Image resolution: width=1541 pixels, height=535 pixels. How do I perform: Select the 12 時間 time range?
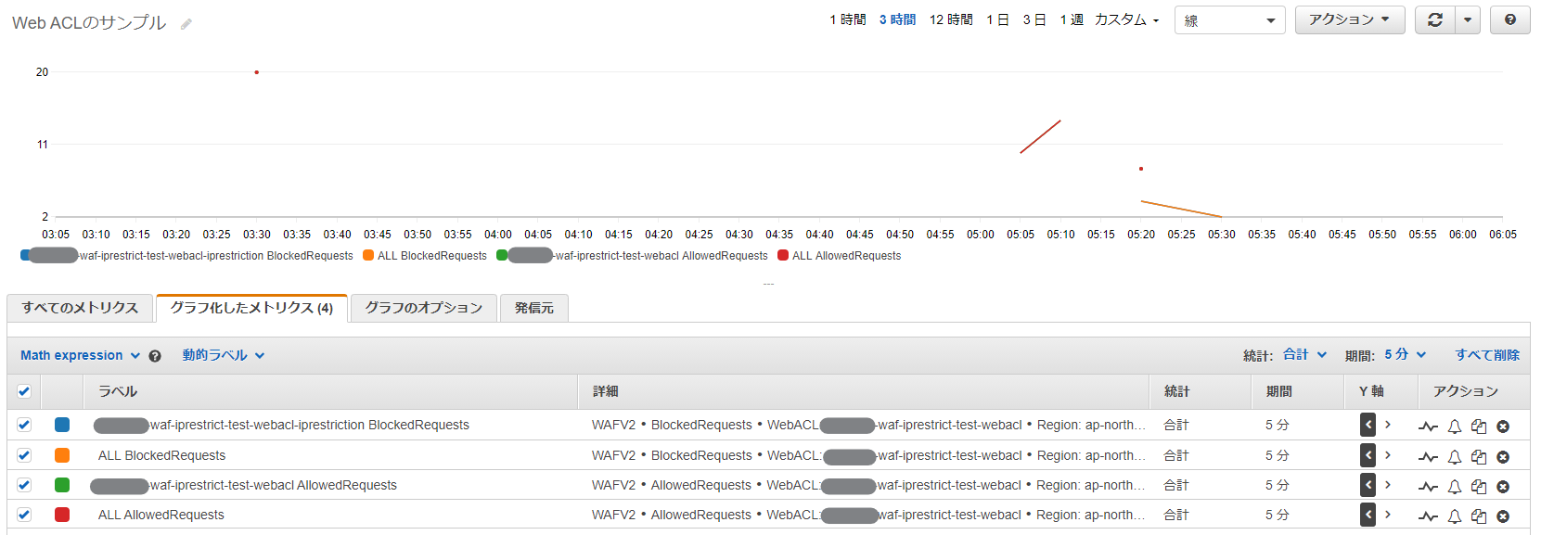[x=951, y=19]
